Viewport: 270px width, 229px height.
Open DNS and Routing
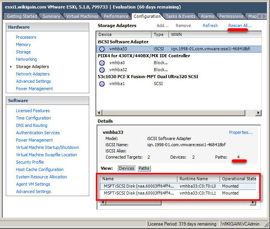[x=32, y=125]
